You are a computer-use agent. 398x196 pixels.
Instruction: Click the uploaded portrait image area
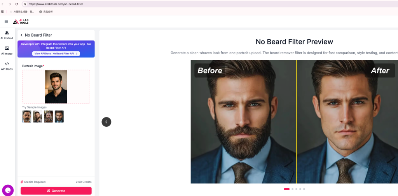56,87
